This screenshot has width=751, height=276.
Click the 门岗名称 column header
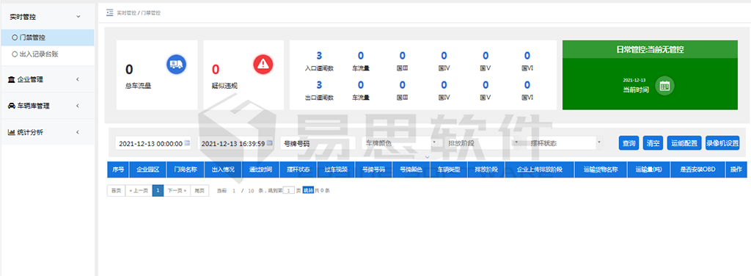[x=186, y=170]
